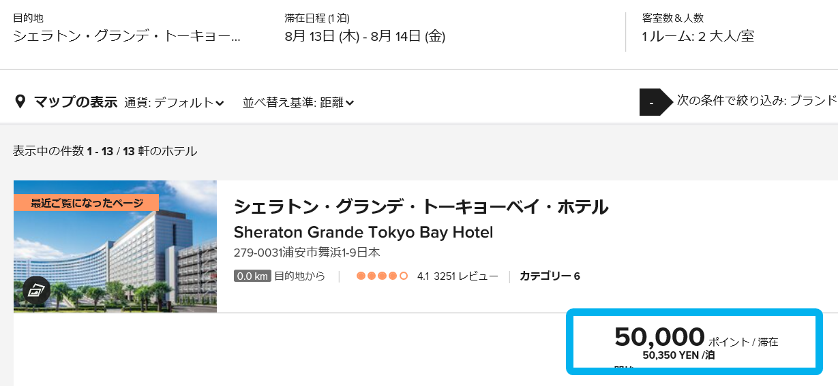Click the カテゴリー 6 label

550,276
